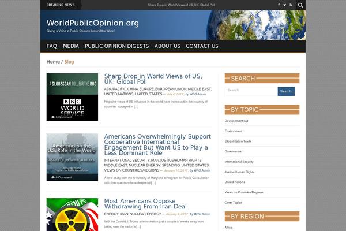
Task: Click SPENDING tag on second article
Action: [171, 165]
